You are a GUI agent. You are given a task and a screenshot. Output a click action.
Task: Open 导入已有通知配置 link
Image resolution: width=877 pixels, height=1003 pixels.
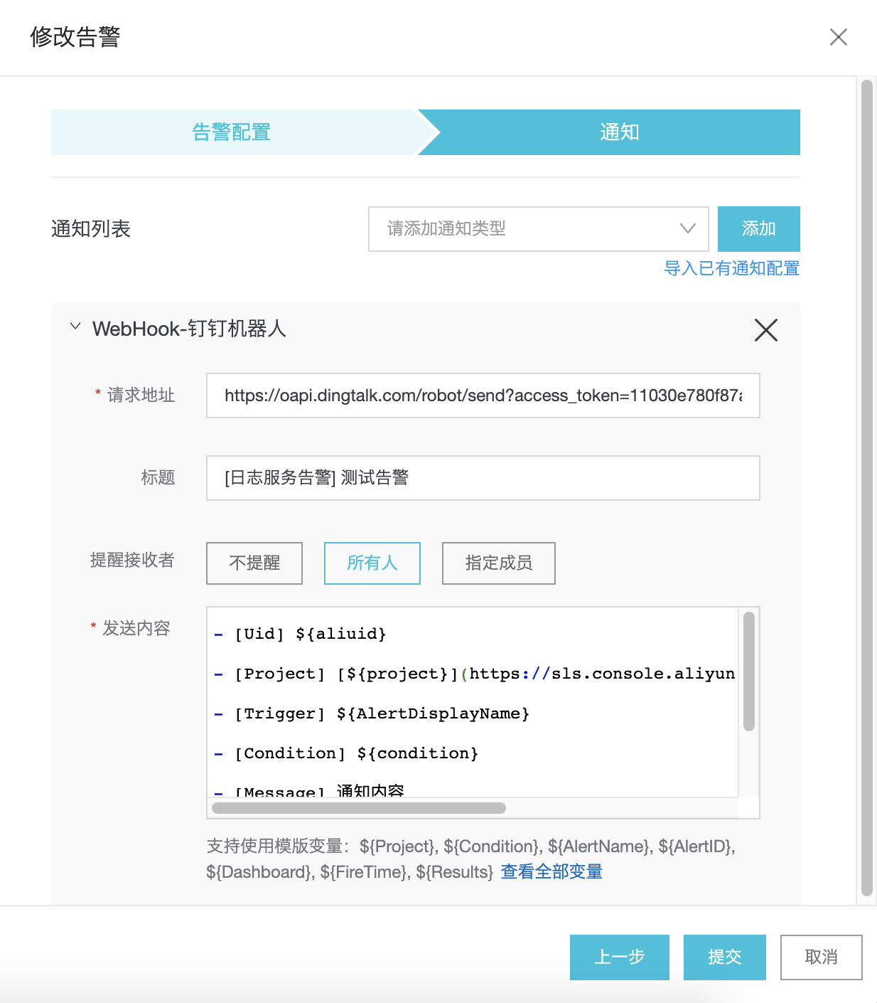coord(731,268)
